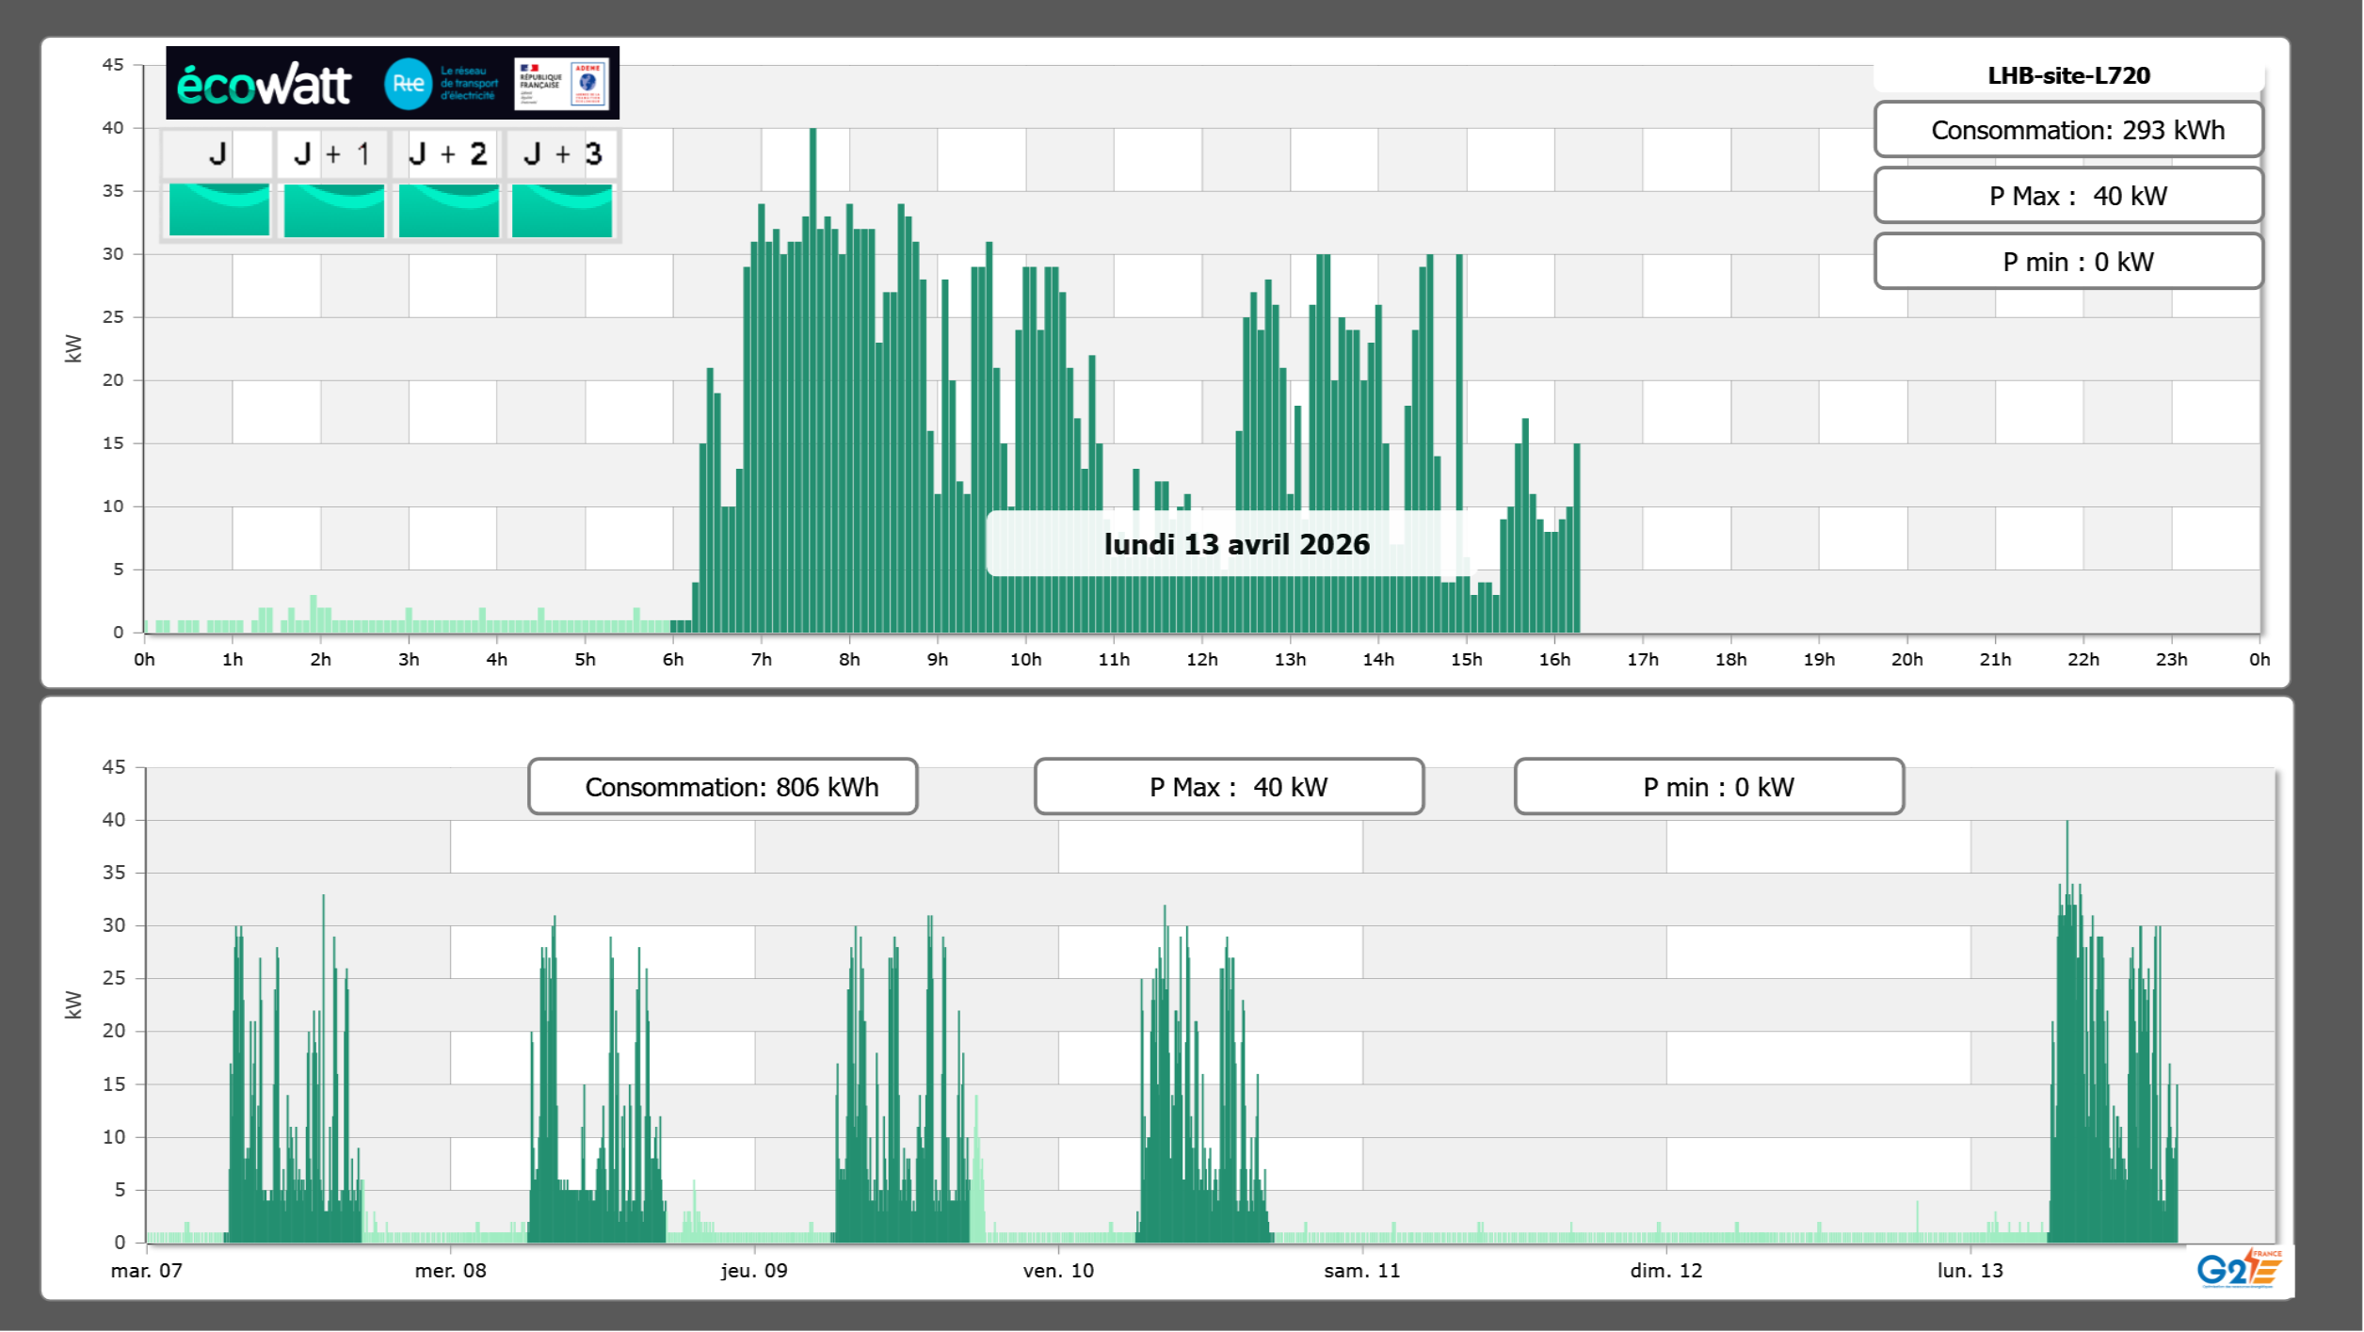Click the lundi 13 avril 2026 date label

tap(1236, 544)
